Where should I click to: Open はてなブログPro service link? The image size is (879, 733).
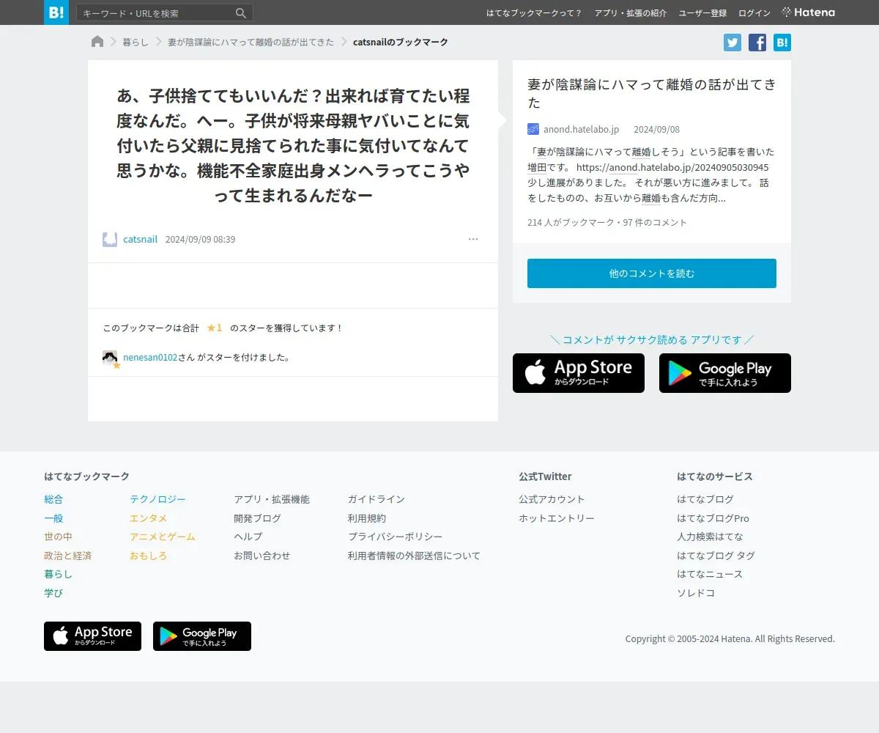point(713,518)
